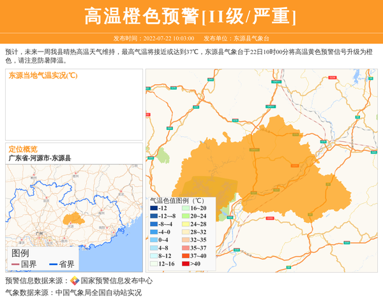Viewport: 383px width, 300px height.
Task: Pick the -12 dark blue legend swatch
Action: point(154,208)
